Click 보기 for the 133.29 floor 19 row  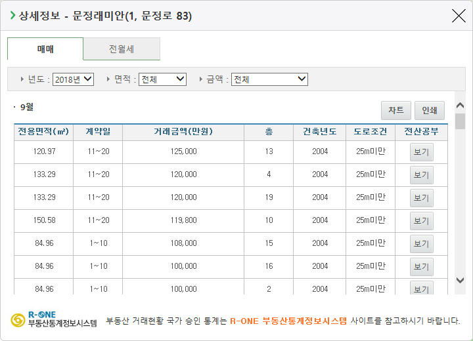coord(421,197)
